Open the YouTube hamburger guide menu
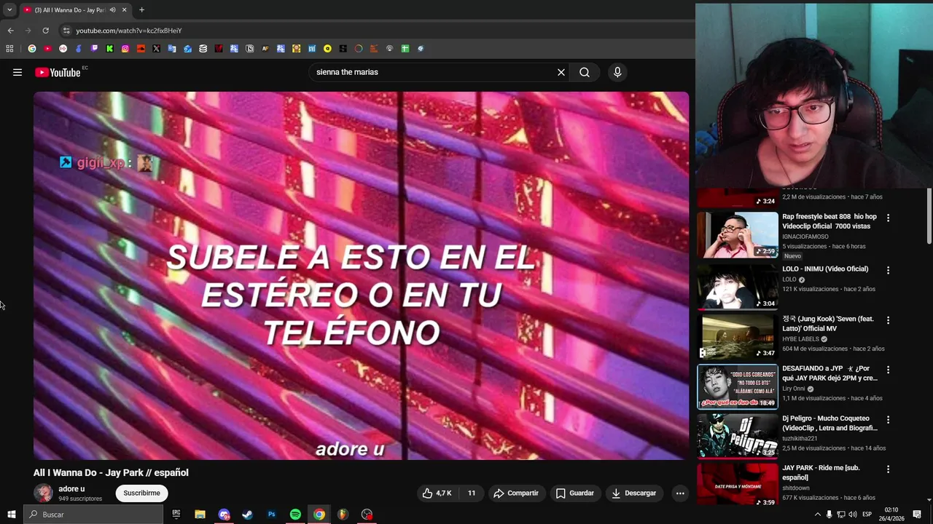 click(17, 72)
